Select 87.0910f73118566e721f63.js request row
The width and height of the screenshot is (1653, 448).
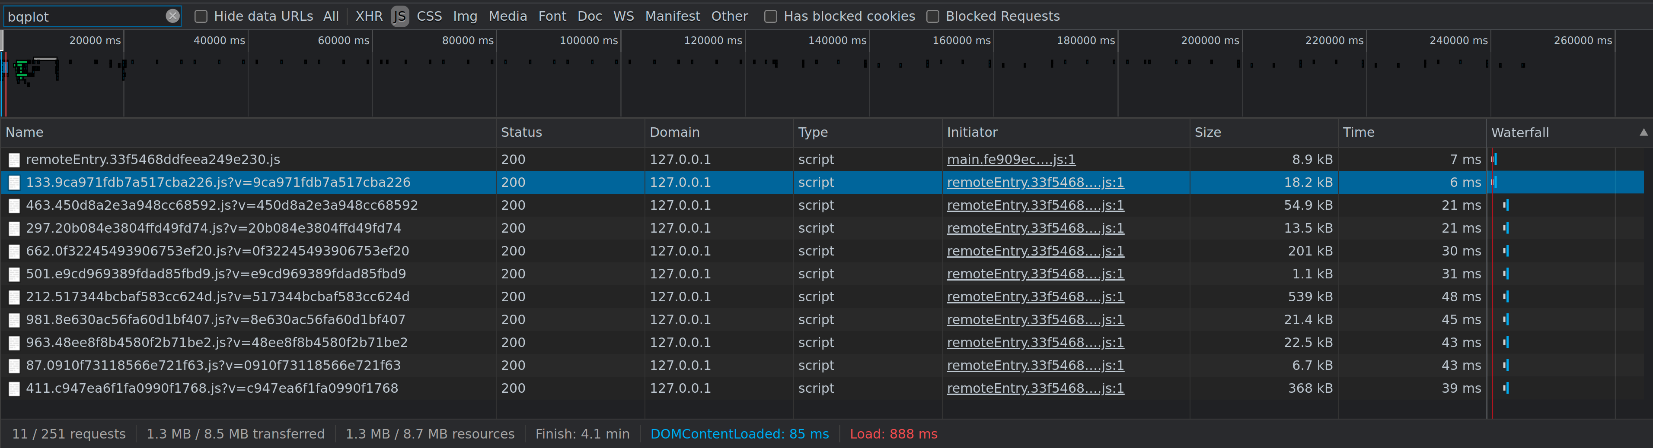(x=822, y=365)
